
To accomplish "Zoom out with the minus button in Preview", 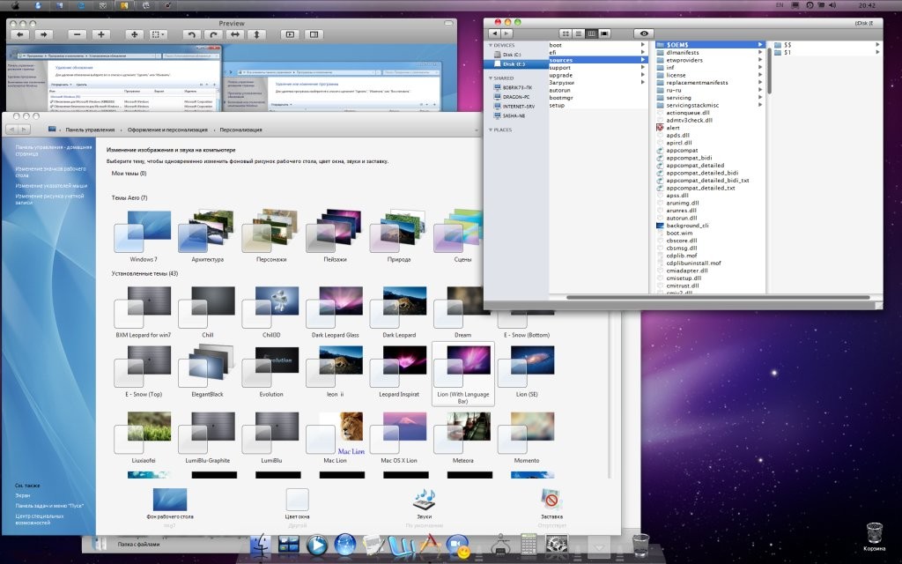I will [x=78, y=34].
